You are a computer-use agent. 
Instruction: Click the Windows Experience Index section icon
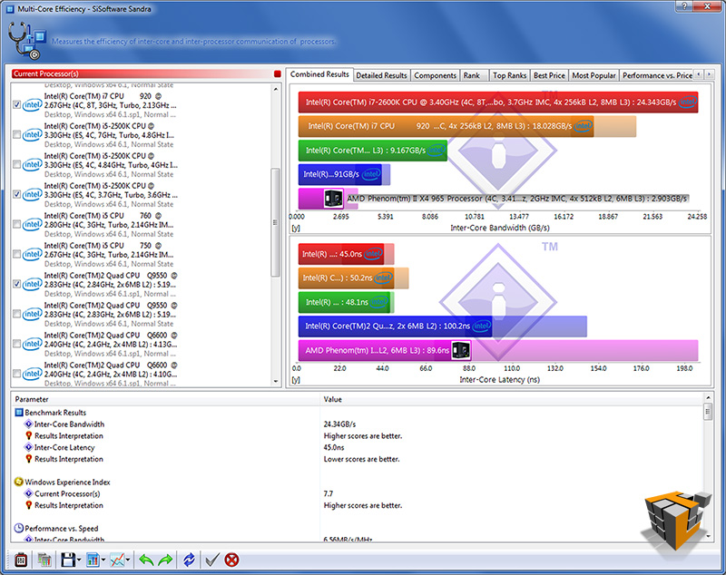19,482
